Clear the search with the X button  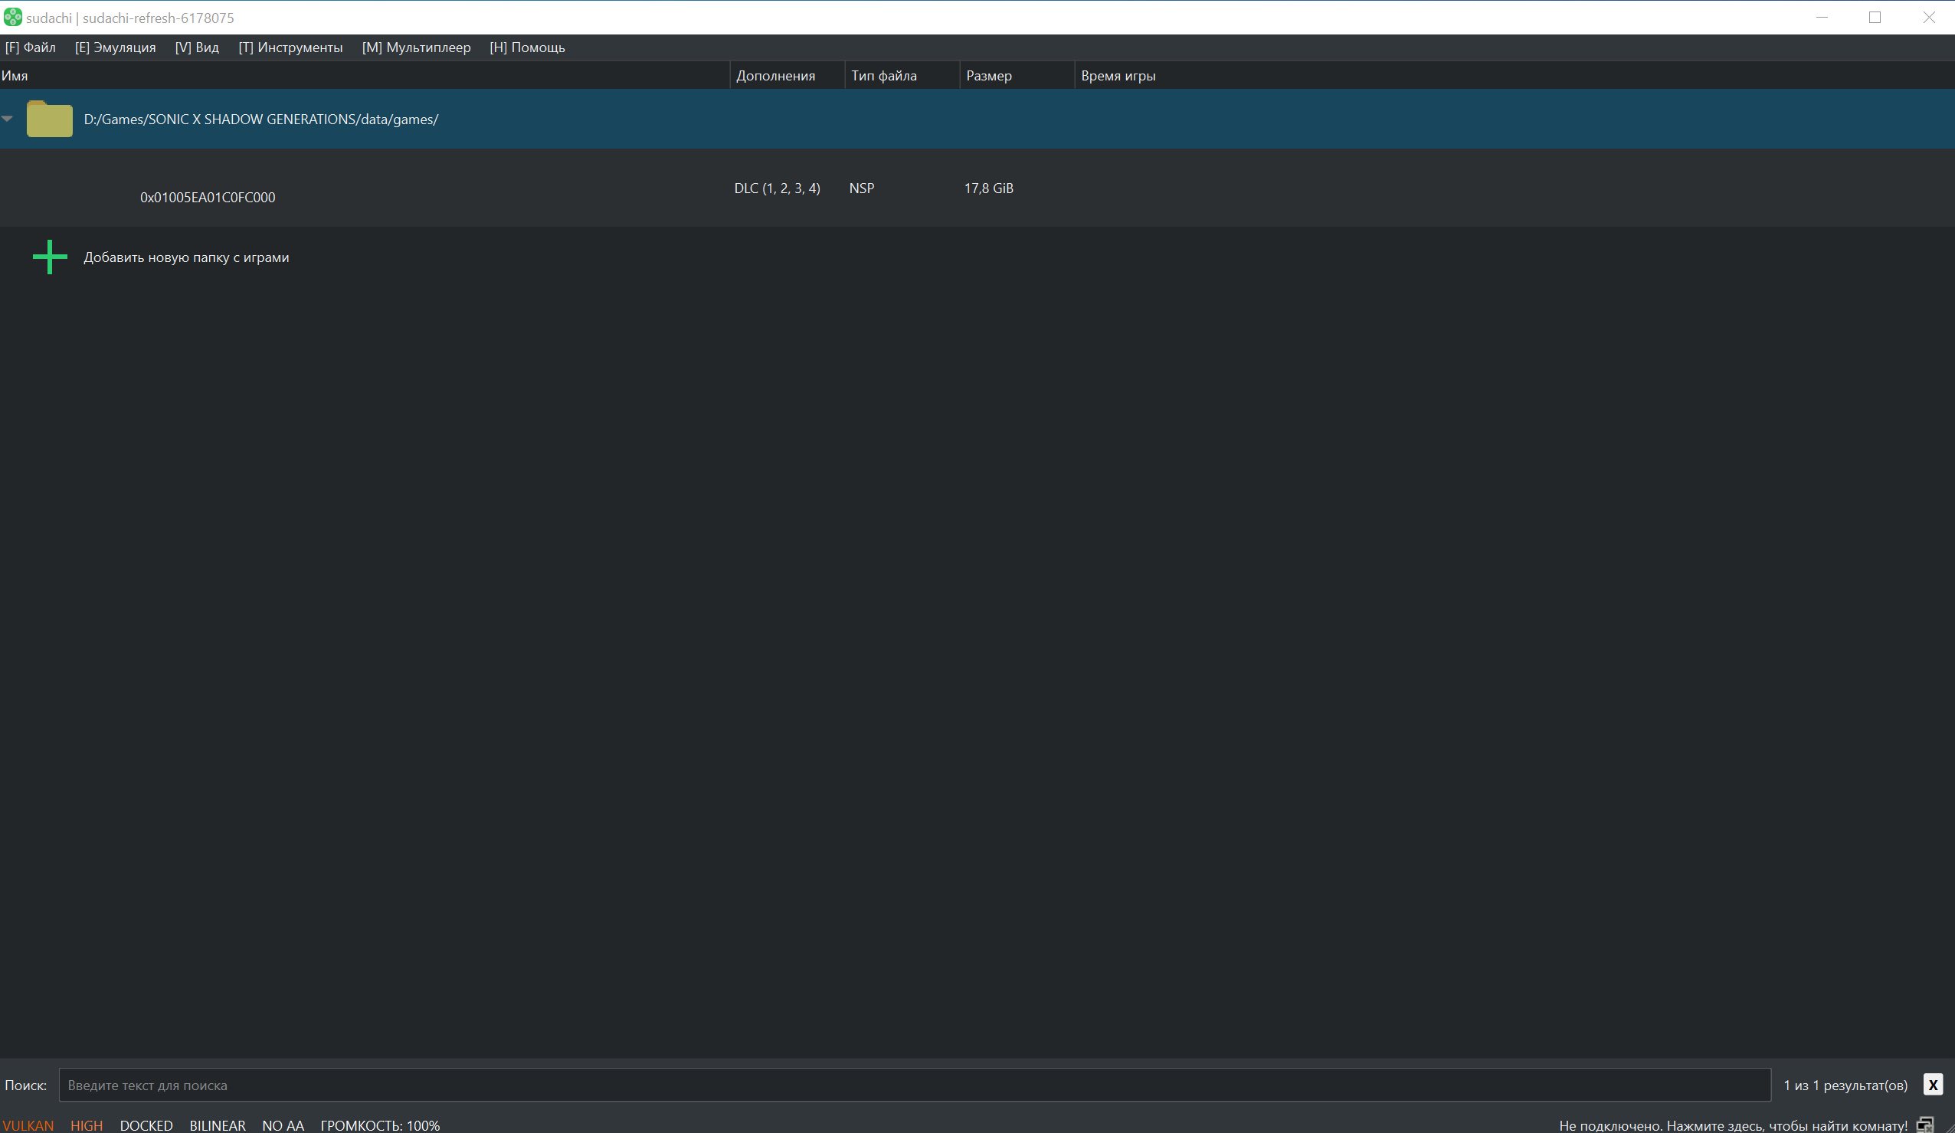tap(1933, 1085)
